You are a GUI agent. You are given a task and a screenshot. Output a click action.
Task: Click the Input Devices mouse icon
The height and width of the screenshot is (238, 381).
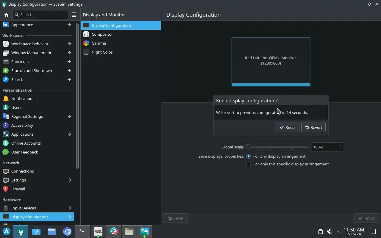tap(5, 208)
